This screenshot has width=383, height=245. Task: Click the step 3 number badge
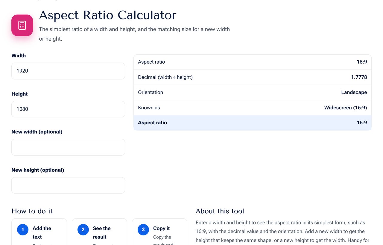tap(143, 229)
